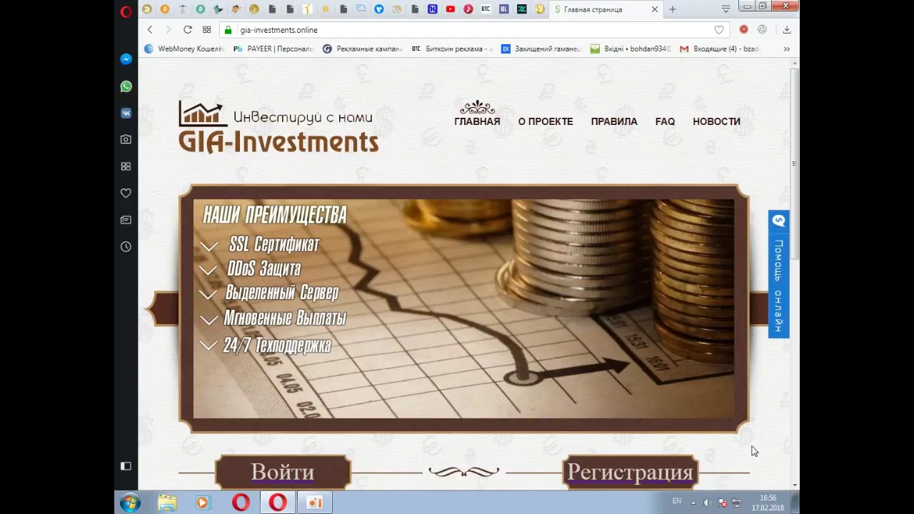Image resolution: width=914 pixels, height=514 pixels.
Task: Open О ПРОЕКТЕ menu item
Action: 546,121
